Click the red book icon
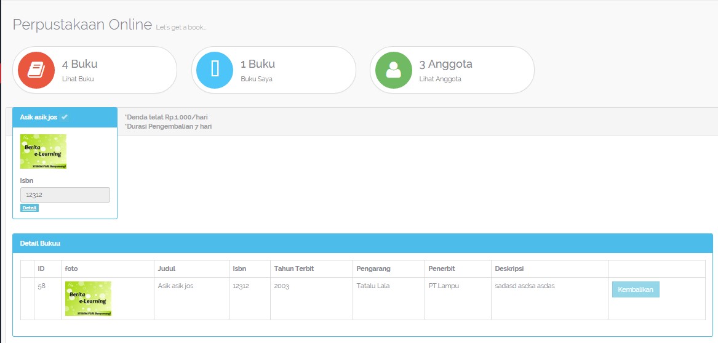This screenshot has width=718, height=343. 36,70
